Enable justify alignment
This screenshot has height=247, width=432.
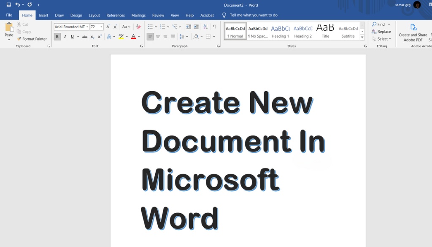(173, 36)
